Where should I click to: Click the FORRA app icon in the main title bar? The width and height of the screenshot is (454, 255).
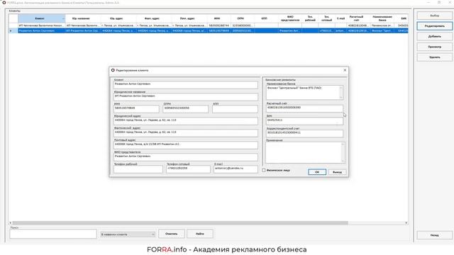pyautogui.click(x=4, y=3)
